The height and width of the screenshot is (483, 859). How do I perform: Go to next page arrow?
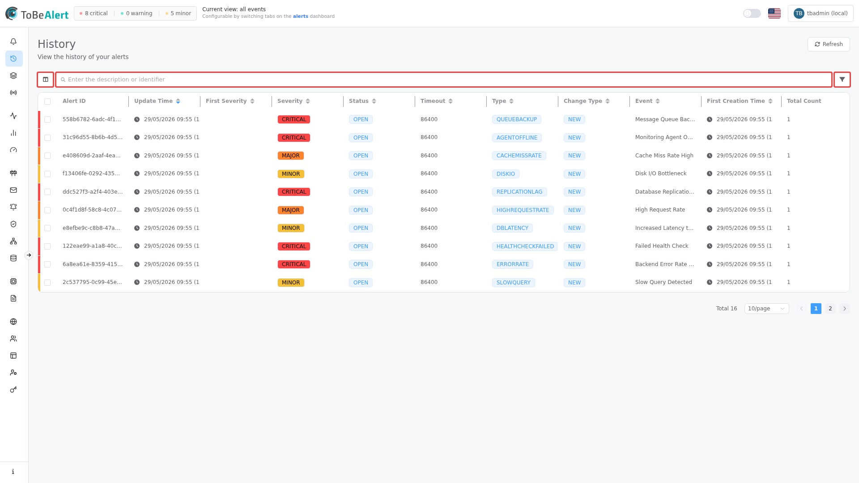click(845, 309)
